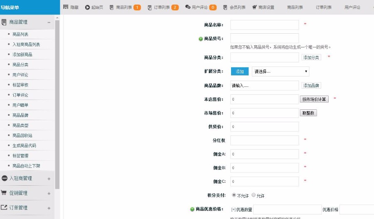The image size is (374, 219).
Task: Focus the 商品分类 input field
Action: pyautogui.click(x=264, y=57)
